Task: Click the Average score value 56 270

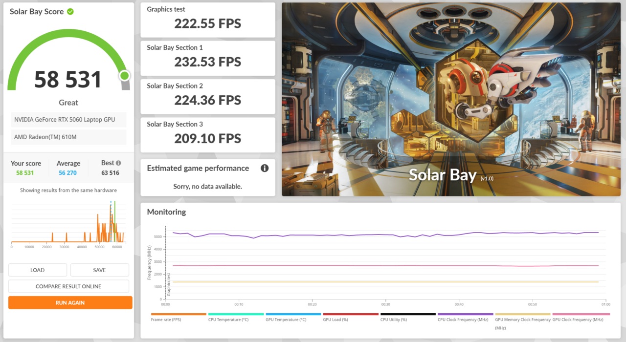Action: [68, 173]
